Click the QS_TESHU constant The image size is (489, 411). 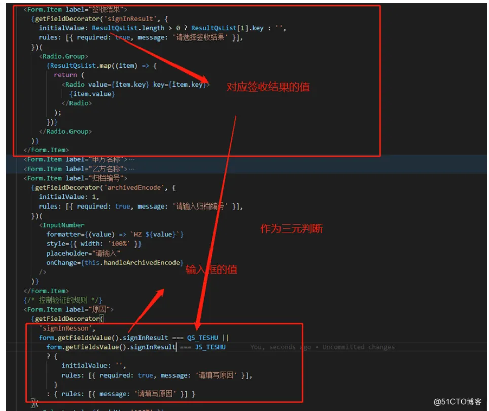pos(202,338)
